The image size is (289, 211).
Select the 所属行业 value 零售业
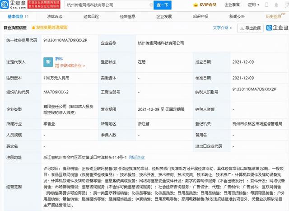pyautogui.click(x=49, y=124)
